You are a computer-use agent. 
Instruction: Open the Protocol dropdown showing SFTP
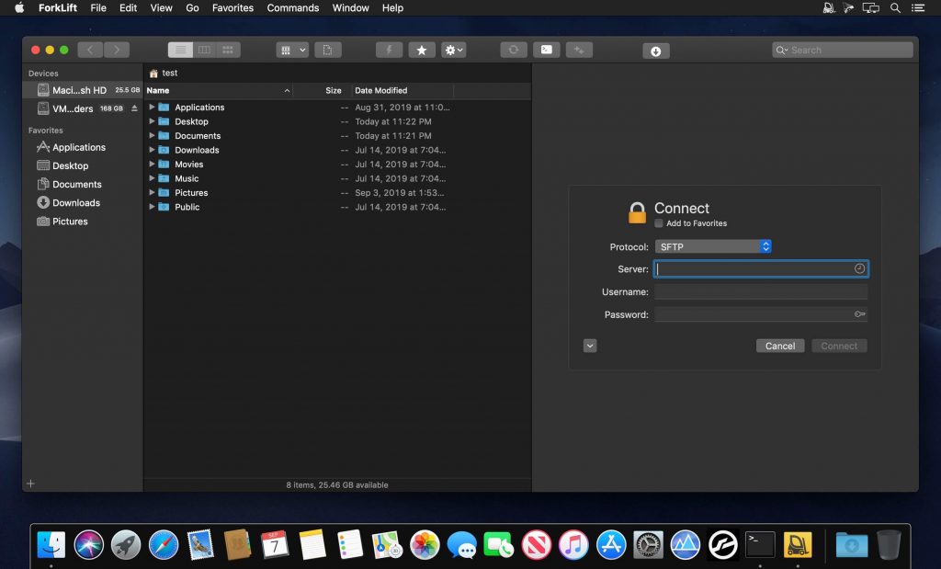click(713, 245)
